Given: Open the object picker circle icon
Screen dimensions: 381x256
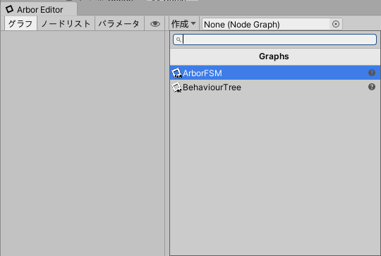Looking at the screenshot, I should tap(336, 24).
